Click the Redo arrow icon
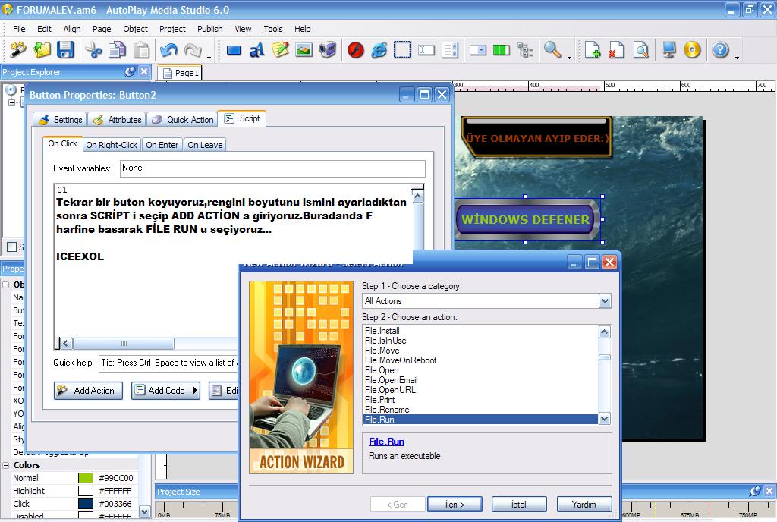Viewport: 777px width, 522px height. [x=192, y=50]
